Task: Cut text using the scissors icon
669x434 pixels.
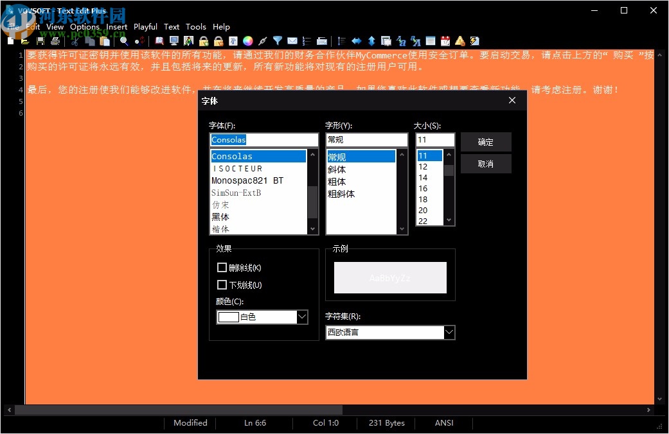Action: click(x=75, y=40)
